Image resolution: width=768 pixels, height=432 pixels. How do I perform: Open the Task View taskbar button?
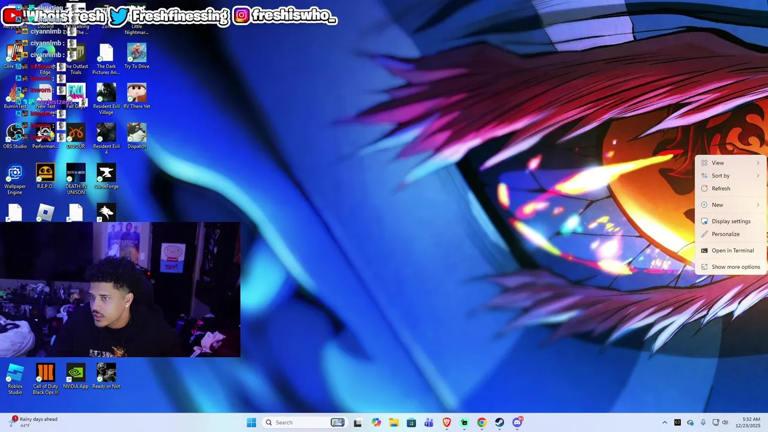358,422
